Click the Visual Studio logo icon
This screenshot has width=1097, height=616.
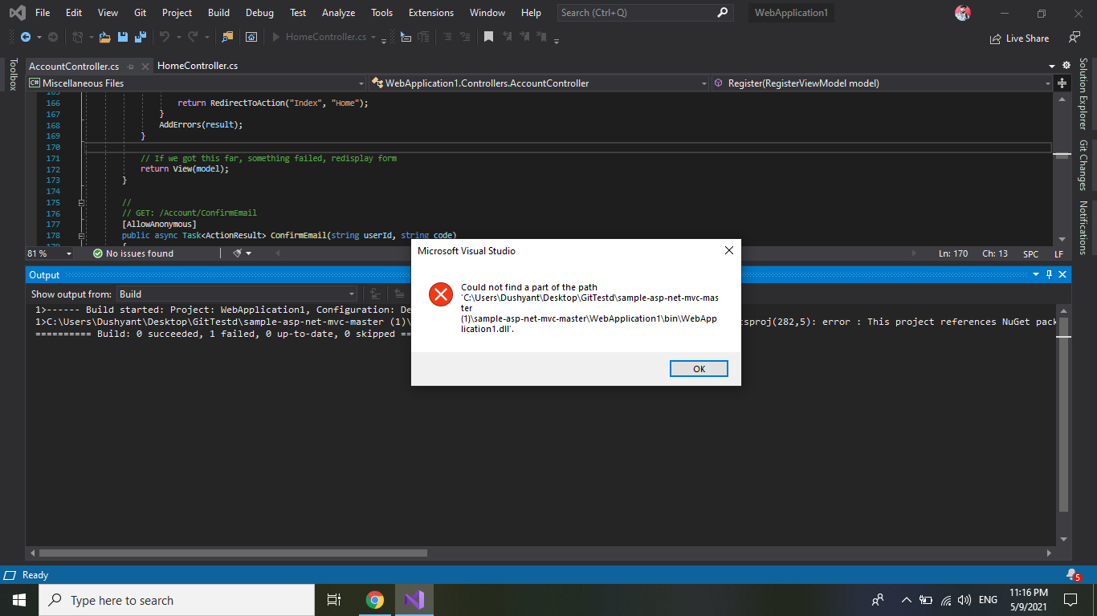pos(17,13)
